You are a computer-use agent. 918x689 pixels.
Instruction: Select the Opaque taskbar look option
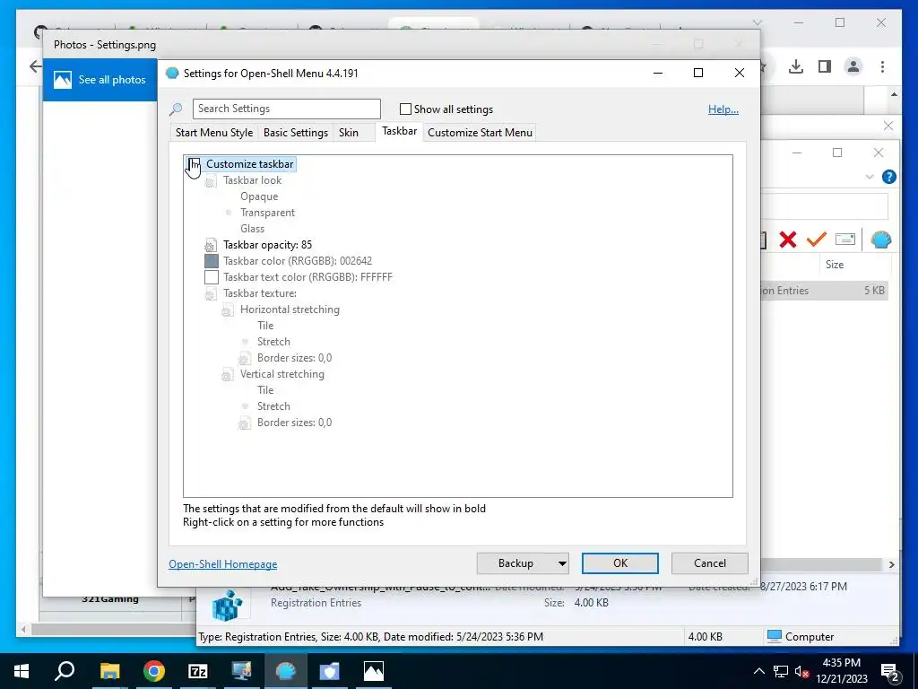(x=259, y=196)
